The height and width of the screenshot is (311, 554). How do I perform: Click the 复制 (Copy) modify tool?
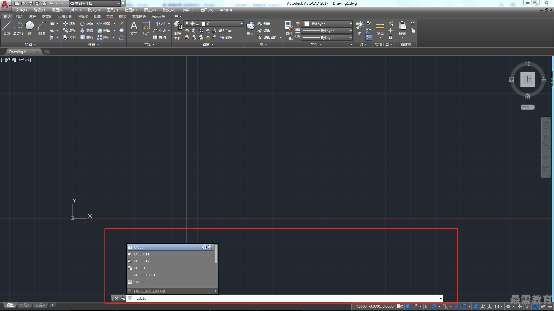coord(70,31)
